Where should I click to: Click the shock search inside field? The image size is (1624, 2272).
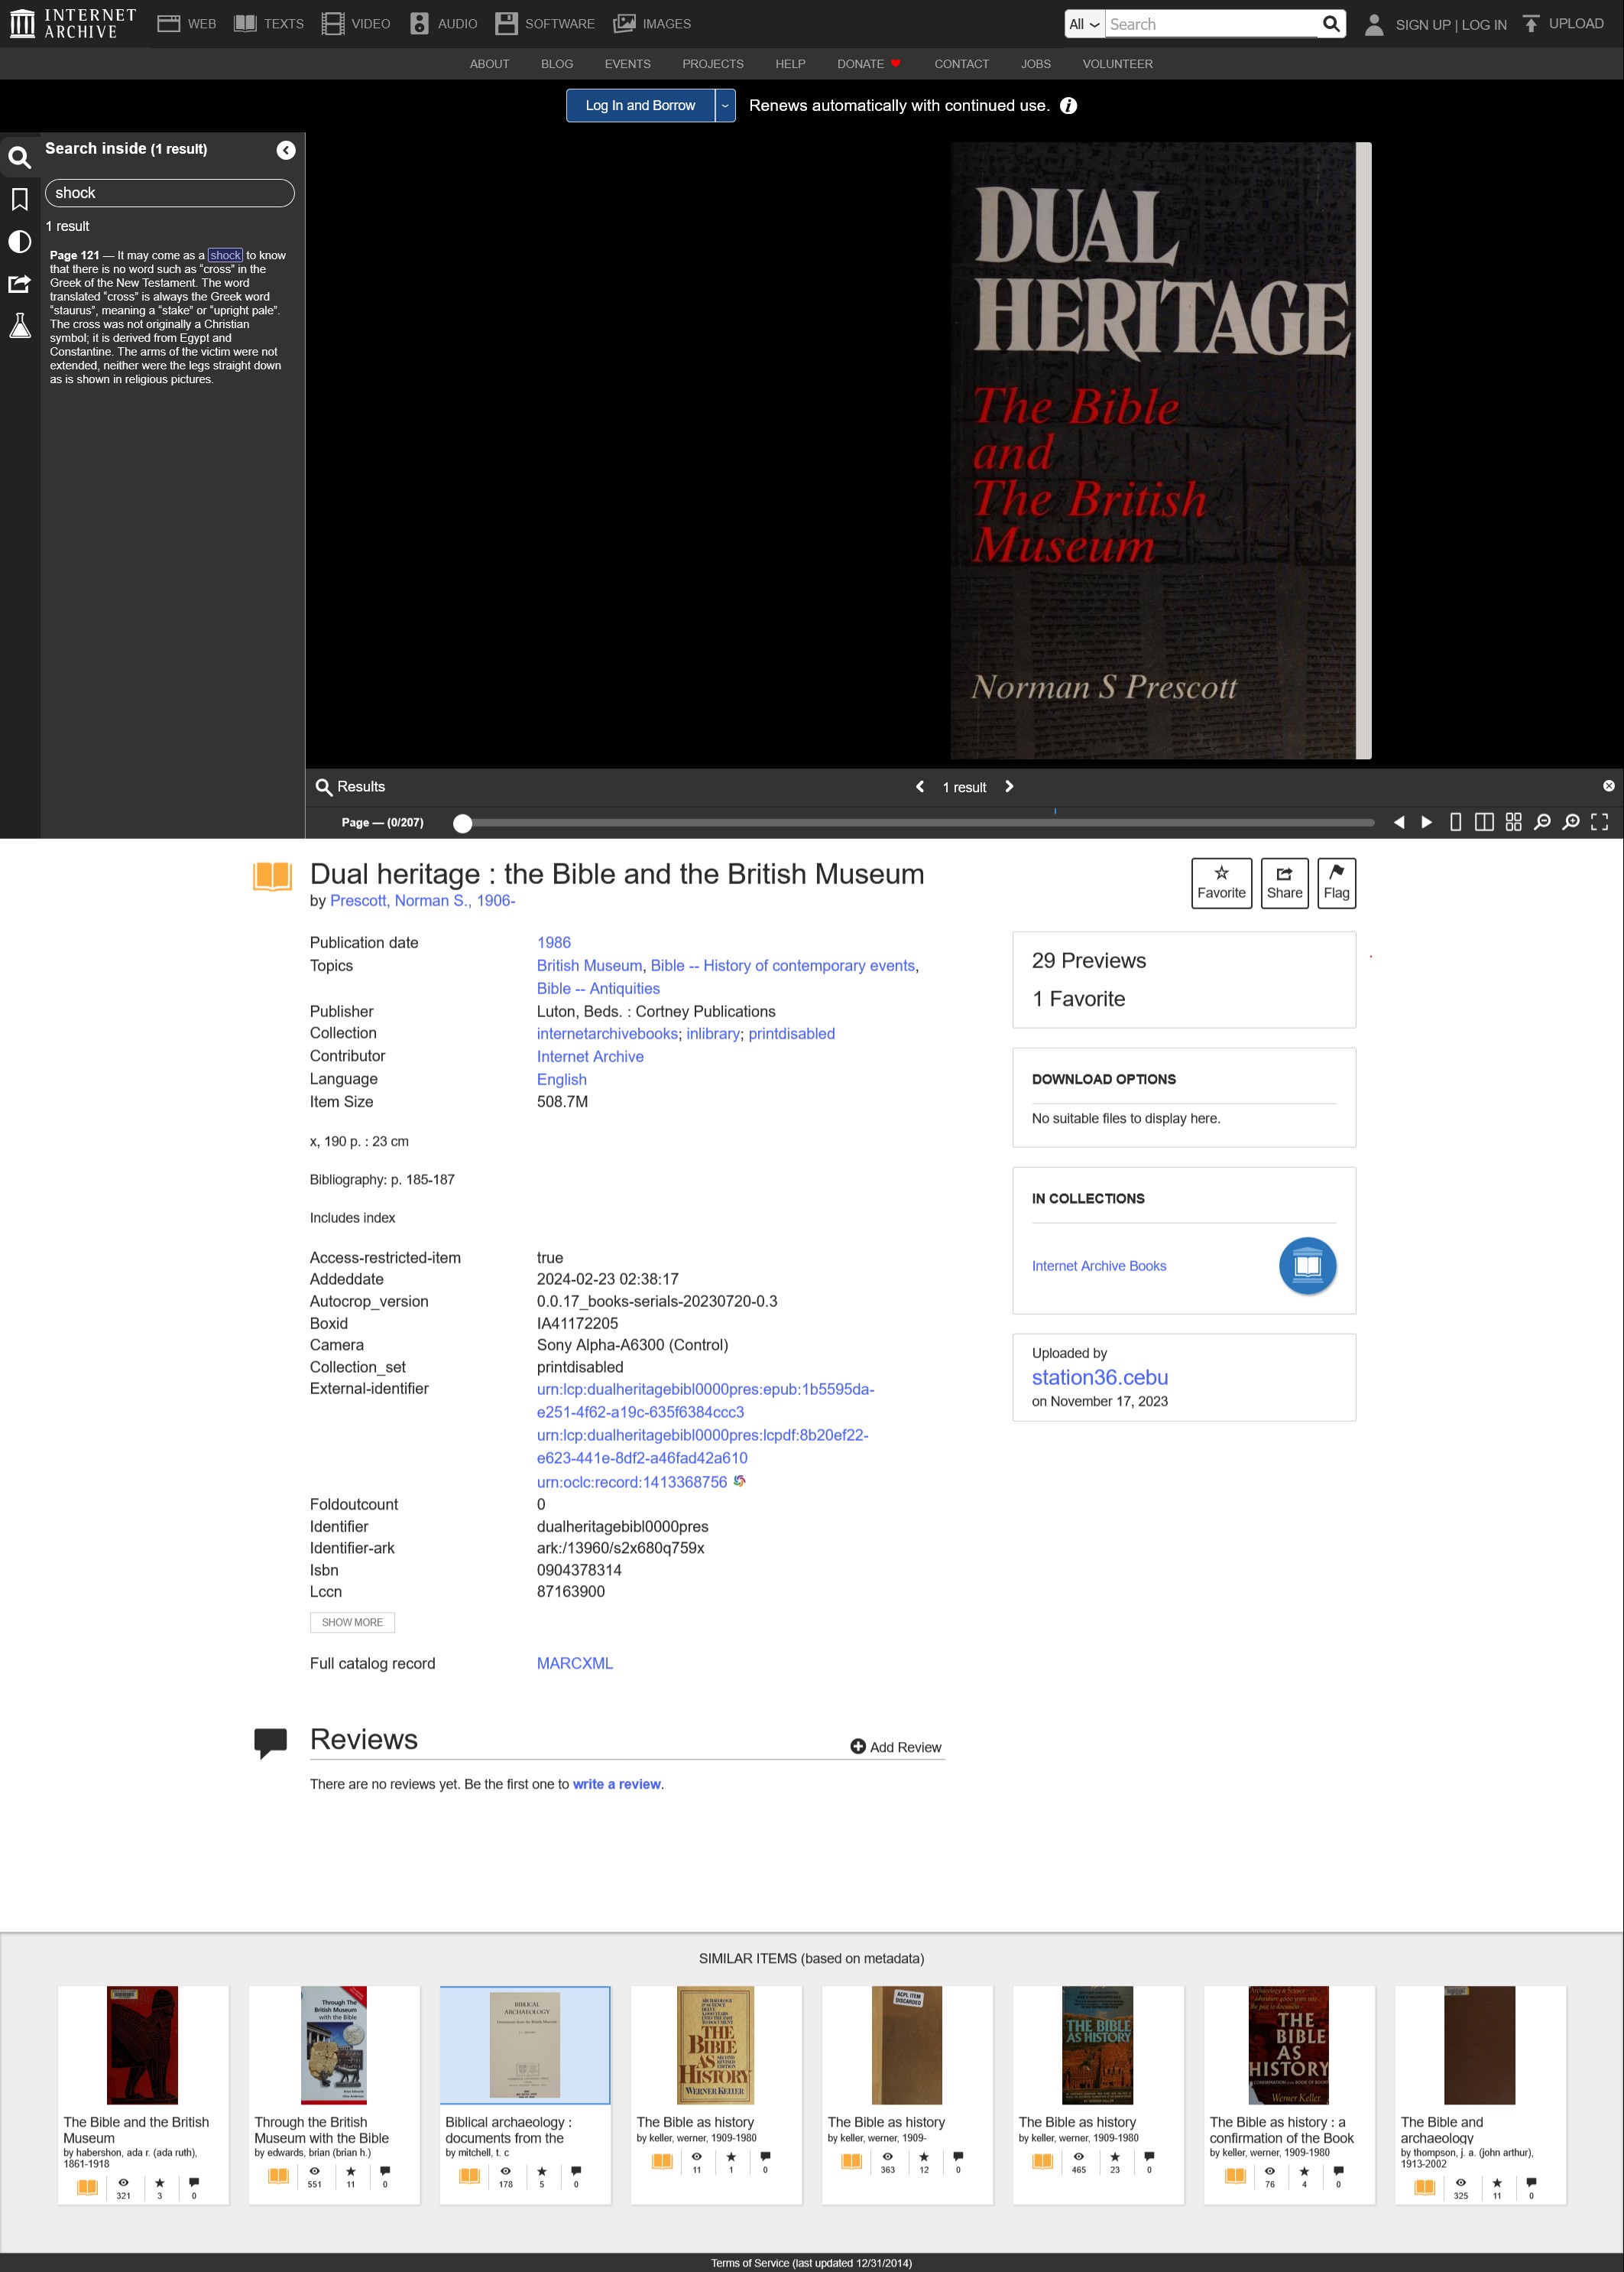(170, 193)
